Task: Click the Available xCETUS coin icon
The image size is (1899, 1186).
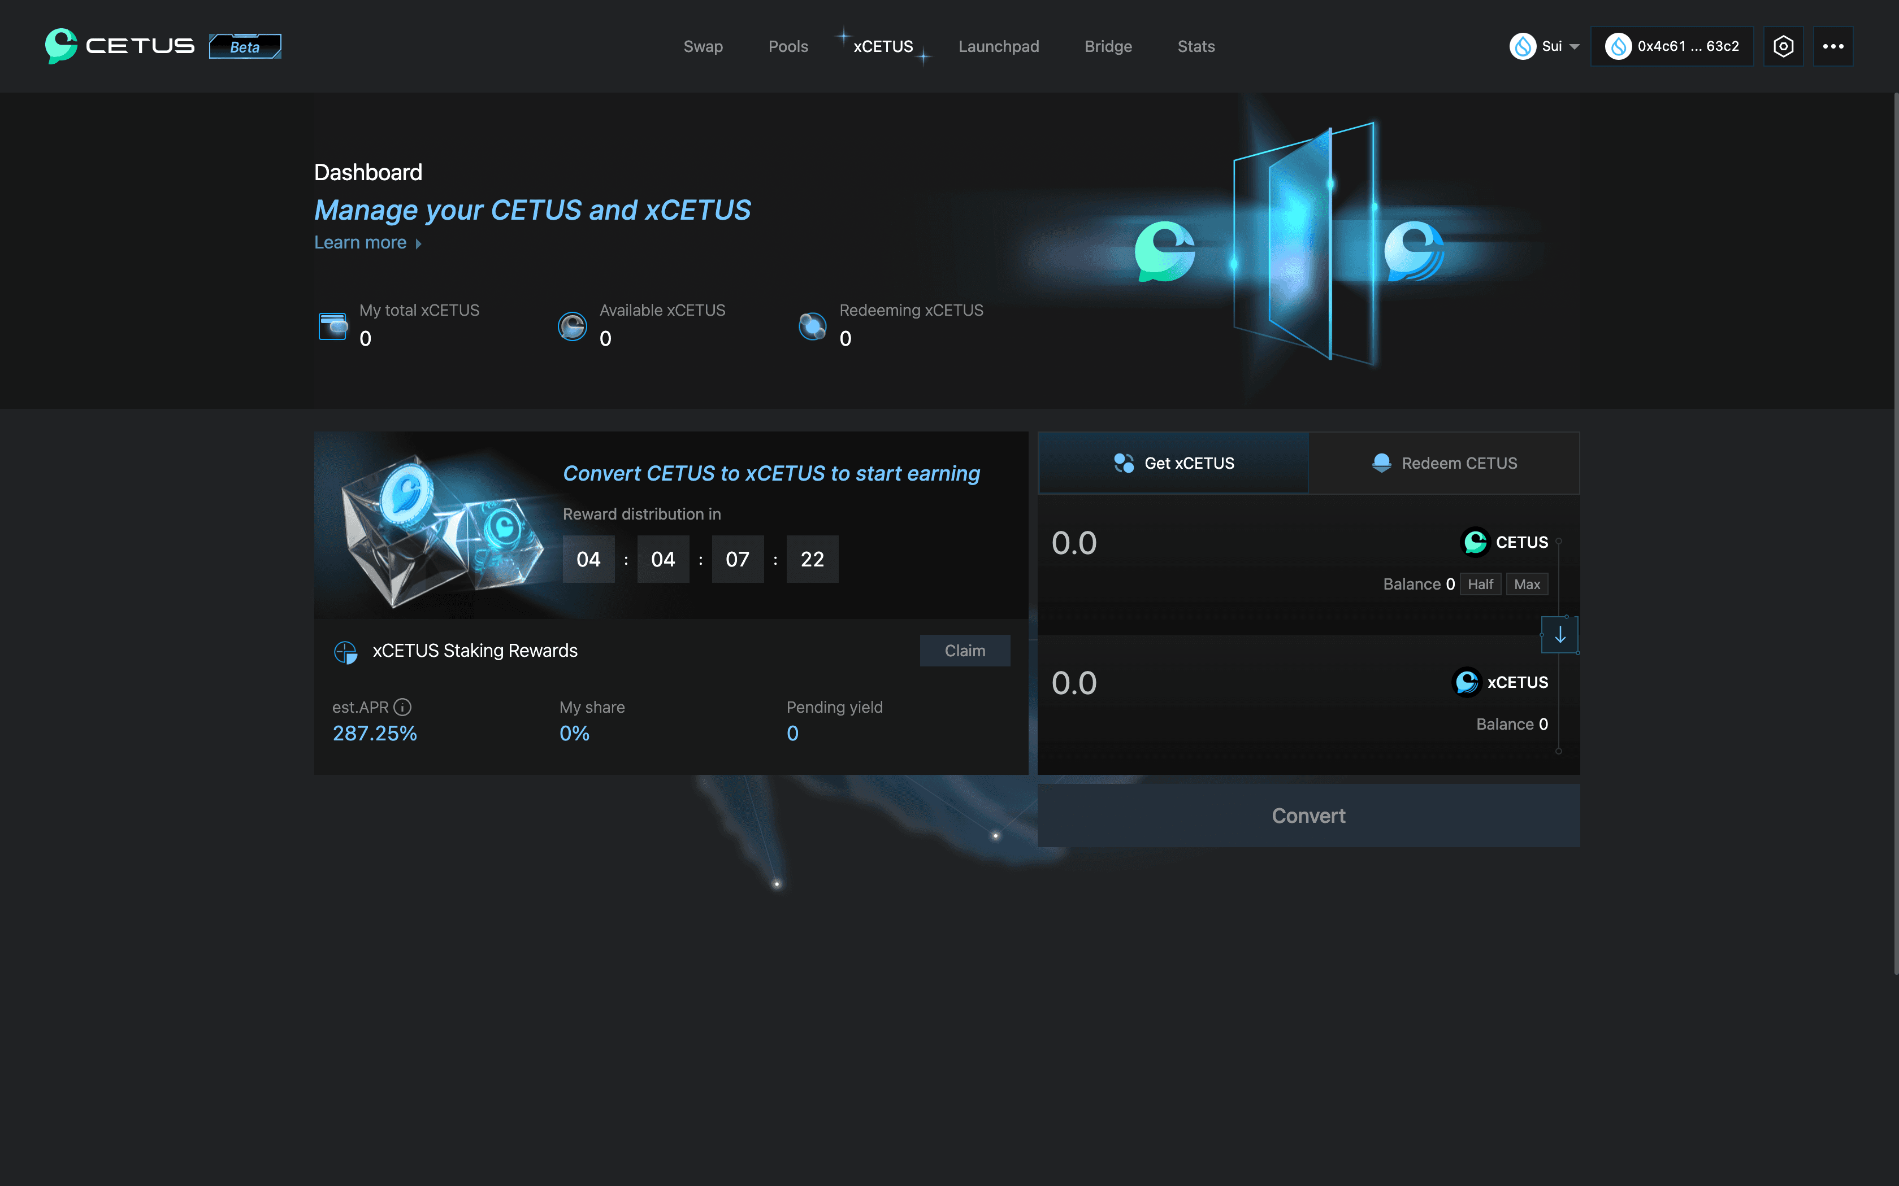Action: tap(572, 325)
